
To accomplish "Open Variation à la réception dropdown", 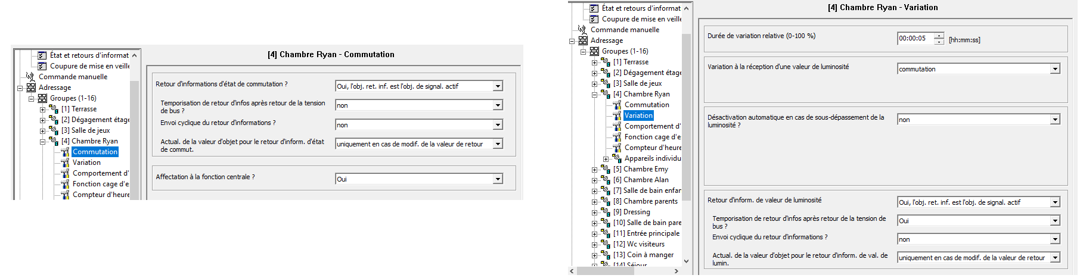I will [x=1055, y=69].
